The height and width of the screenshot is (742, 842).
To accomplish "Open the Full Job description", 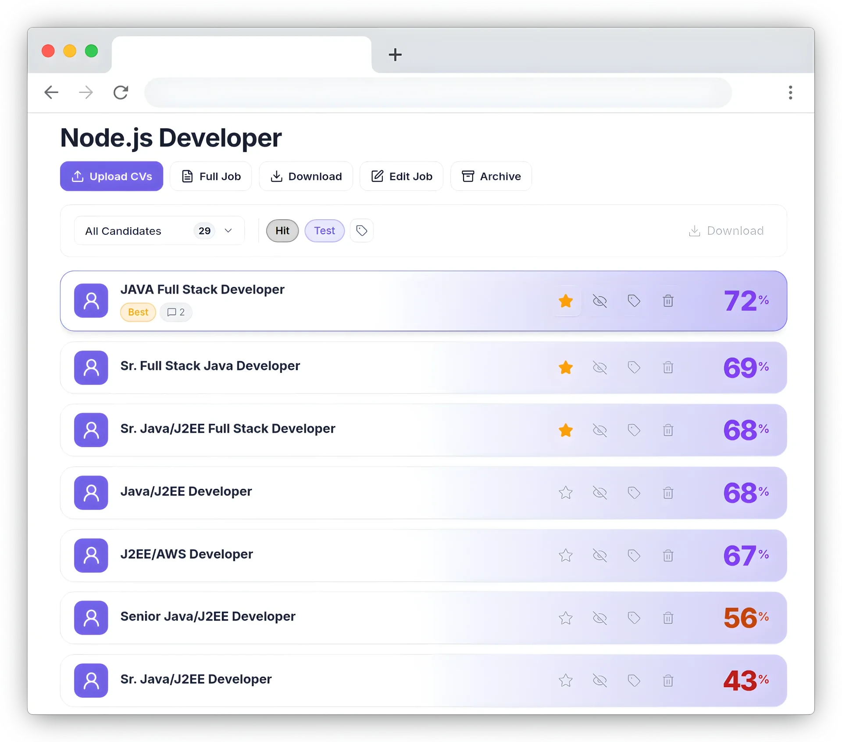I will [211, 176].
